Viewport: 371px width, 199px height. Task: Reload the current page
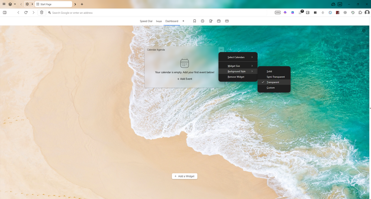pyautogui.click(x=26, y=13)
